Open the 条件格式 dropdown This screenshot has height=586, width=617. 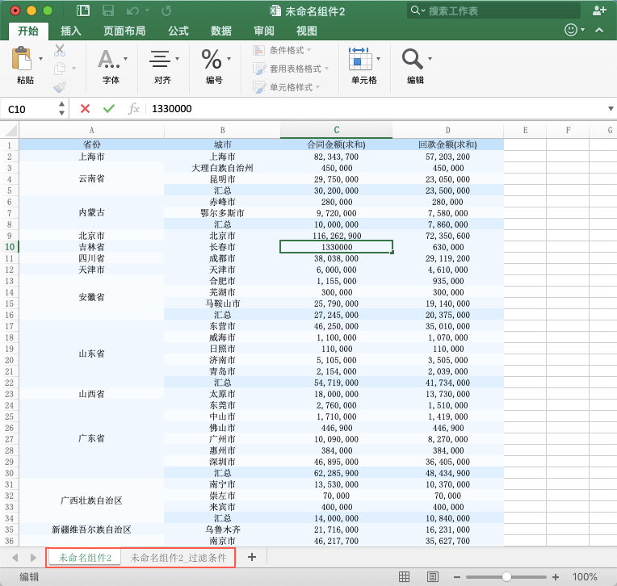click(282, 50)
